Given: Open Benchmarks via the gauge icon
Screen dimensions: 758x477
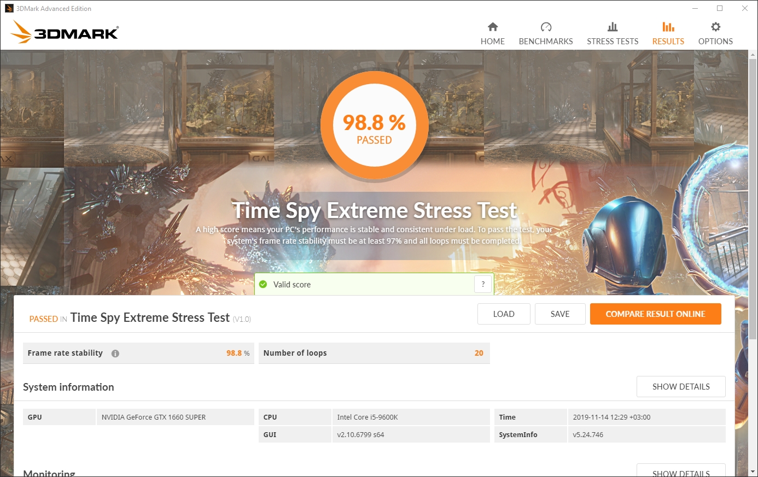Looking at the screenshot, I should click(x=546, y=27).
